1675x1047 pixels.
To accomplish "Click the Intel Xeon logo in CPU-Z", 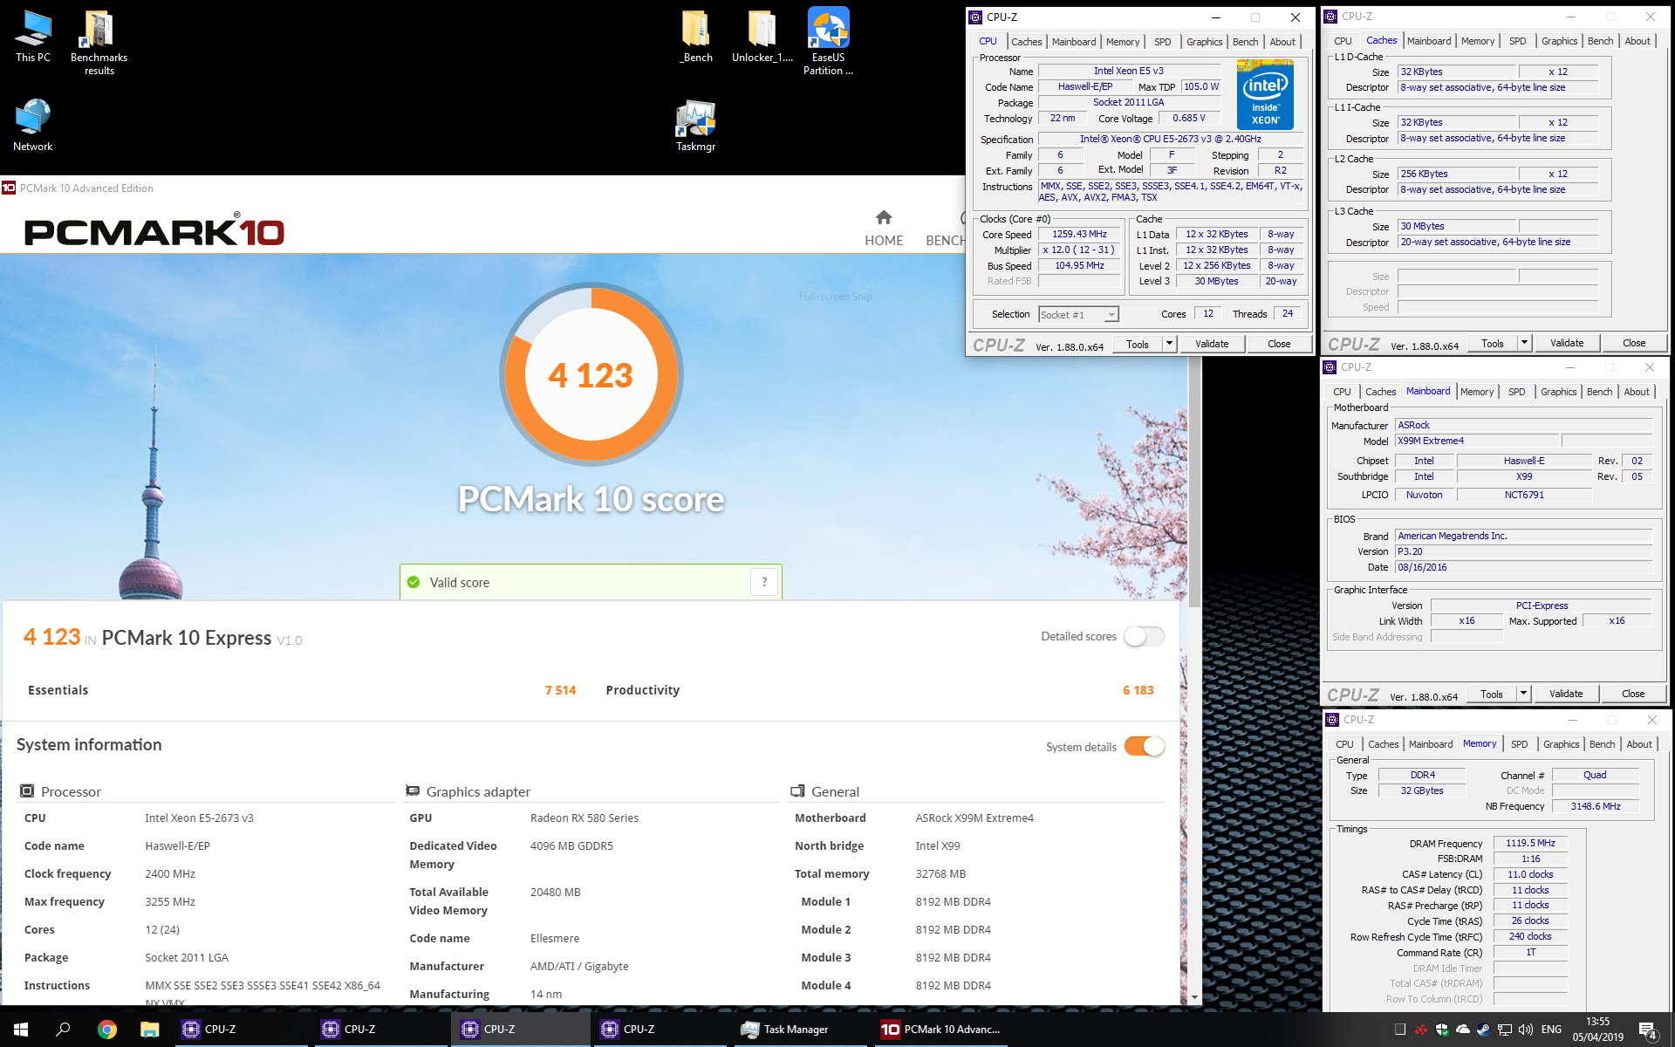I will 1265,95.
